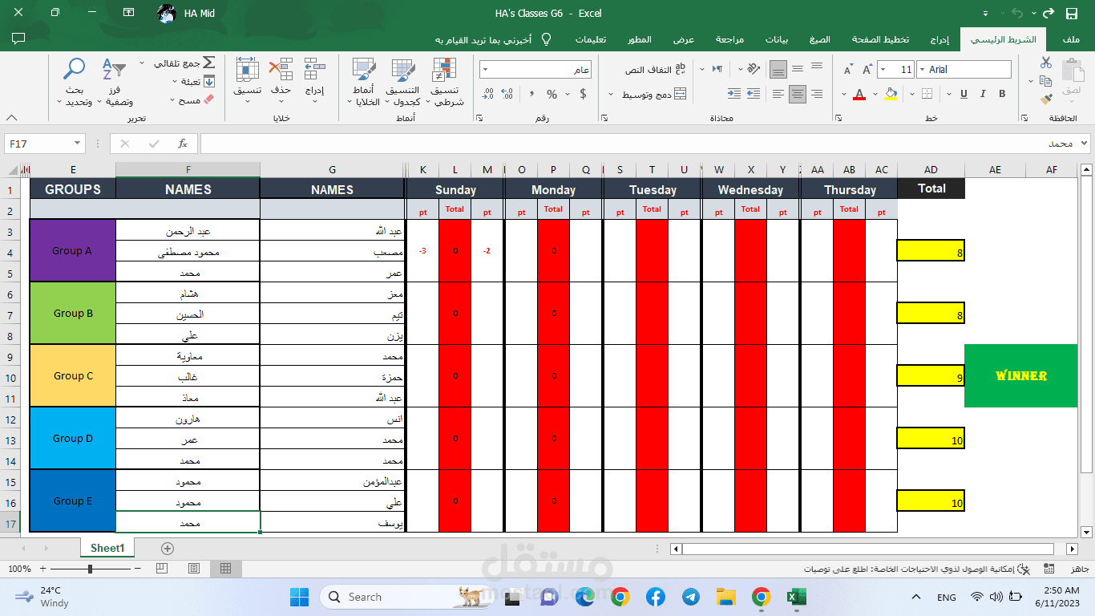Apply percent style format
Viewport: 1095px width, 616px height.
(552, 94)
